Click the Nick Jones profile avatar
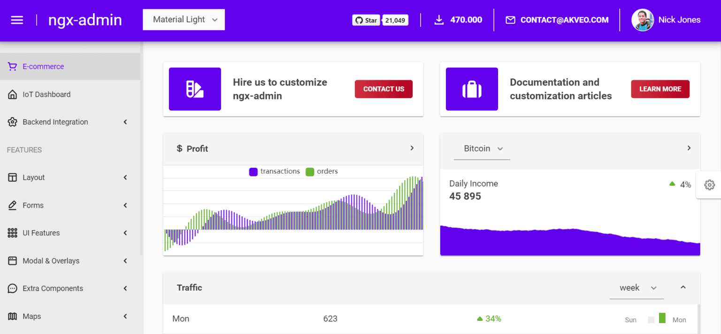Image resolution: width=721 pixels, height=334 pixels. tap(643, 20)
